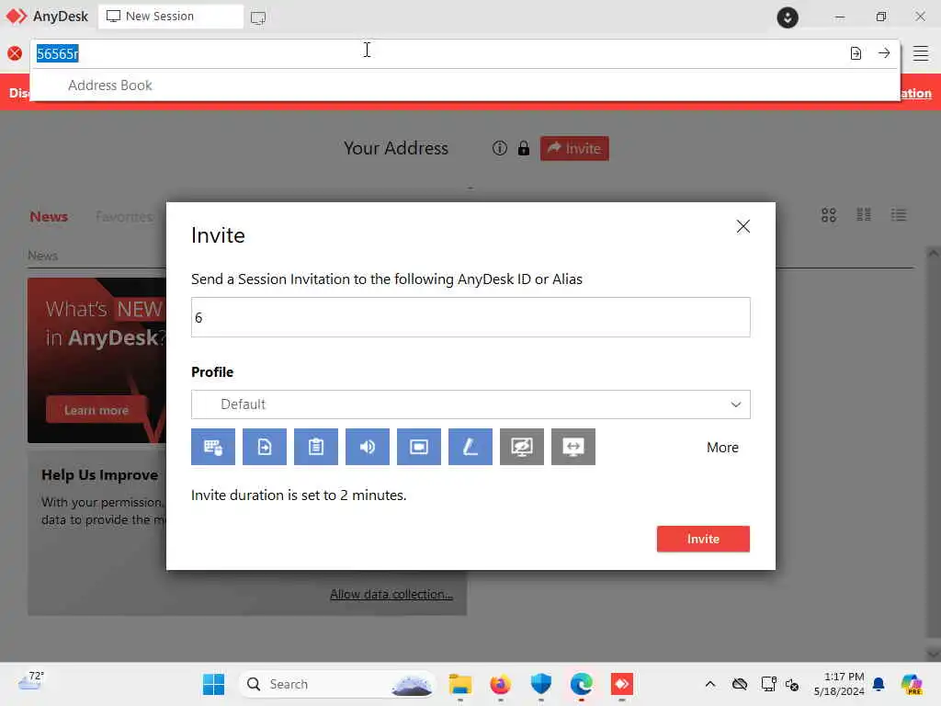
Task: Click the vertical scrollbar up arrow
Action: [x=934, y=254]
